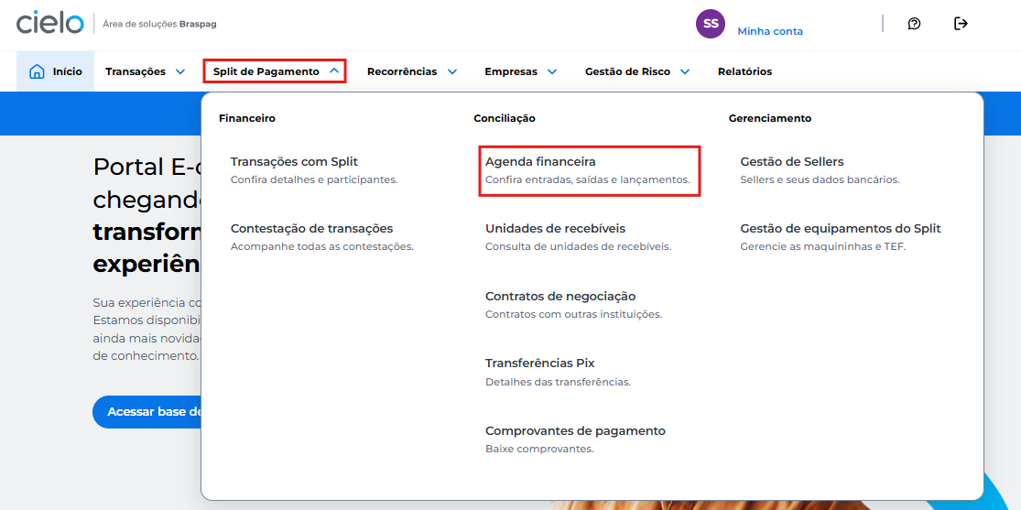Open the Relatórios menu item
This screenshot has height=510, width=1021.
tap(744, 71)
